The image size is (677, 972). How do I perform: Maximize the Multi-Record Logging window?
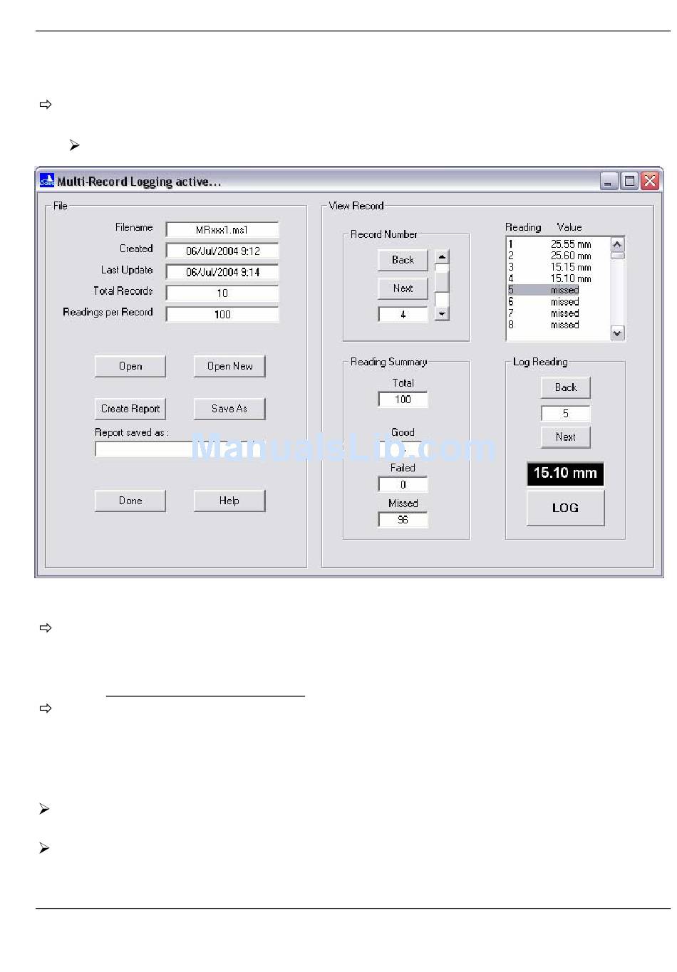tap(629, 181)
